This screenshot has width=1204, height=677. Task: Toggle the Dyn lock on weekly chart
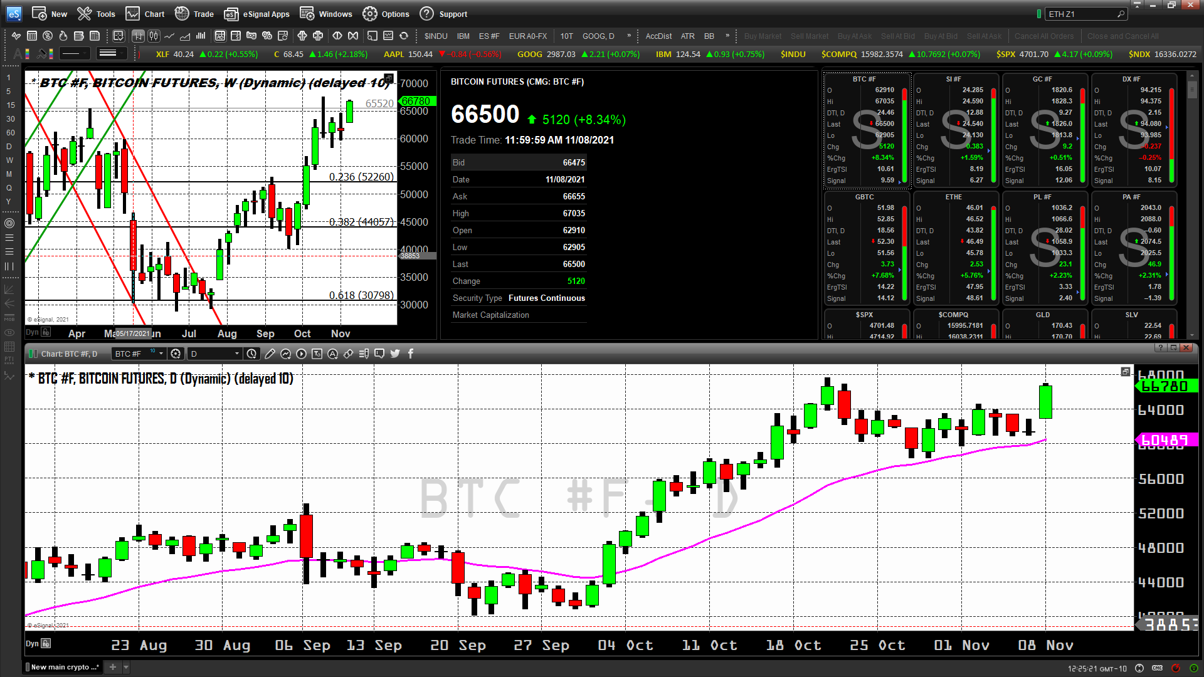tap(46, 332)
